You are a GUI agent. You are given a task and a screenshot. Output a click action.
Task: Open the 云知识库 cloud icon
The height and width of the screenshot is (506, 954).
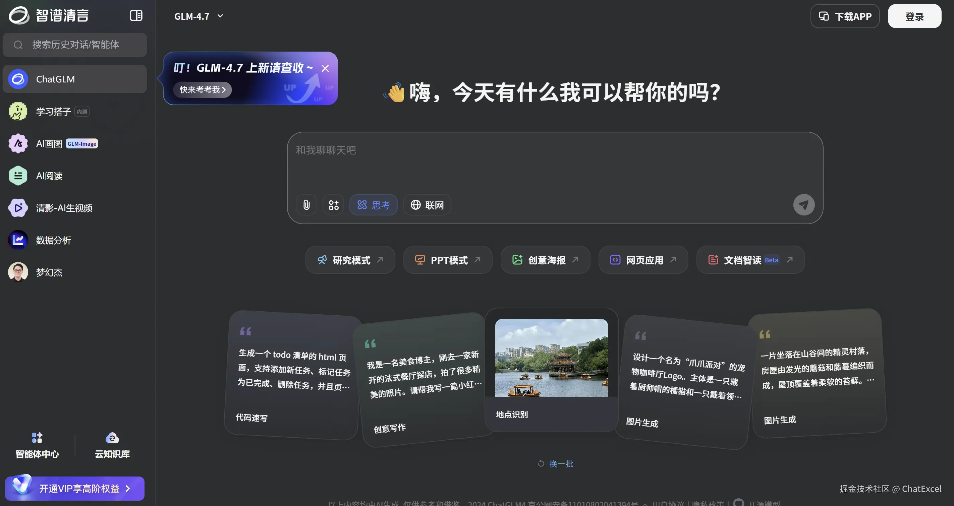pyautogui.click(x=112, y=438)
